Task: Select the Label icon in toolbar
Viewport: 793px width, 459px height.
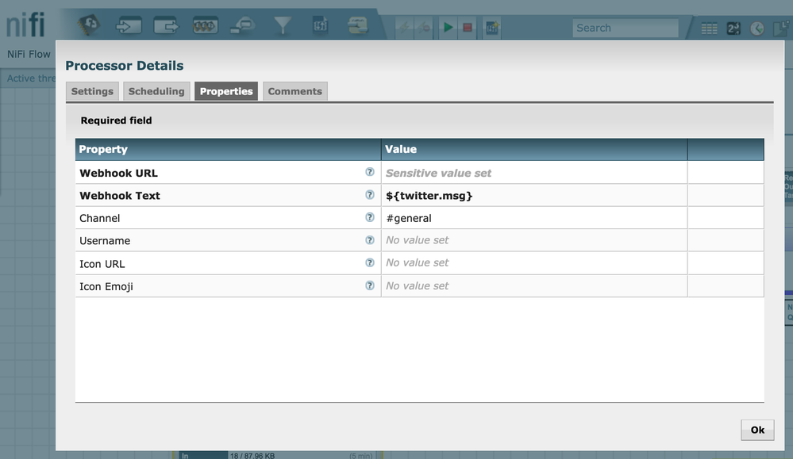Action: tap(357, 25)
